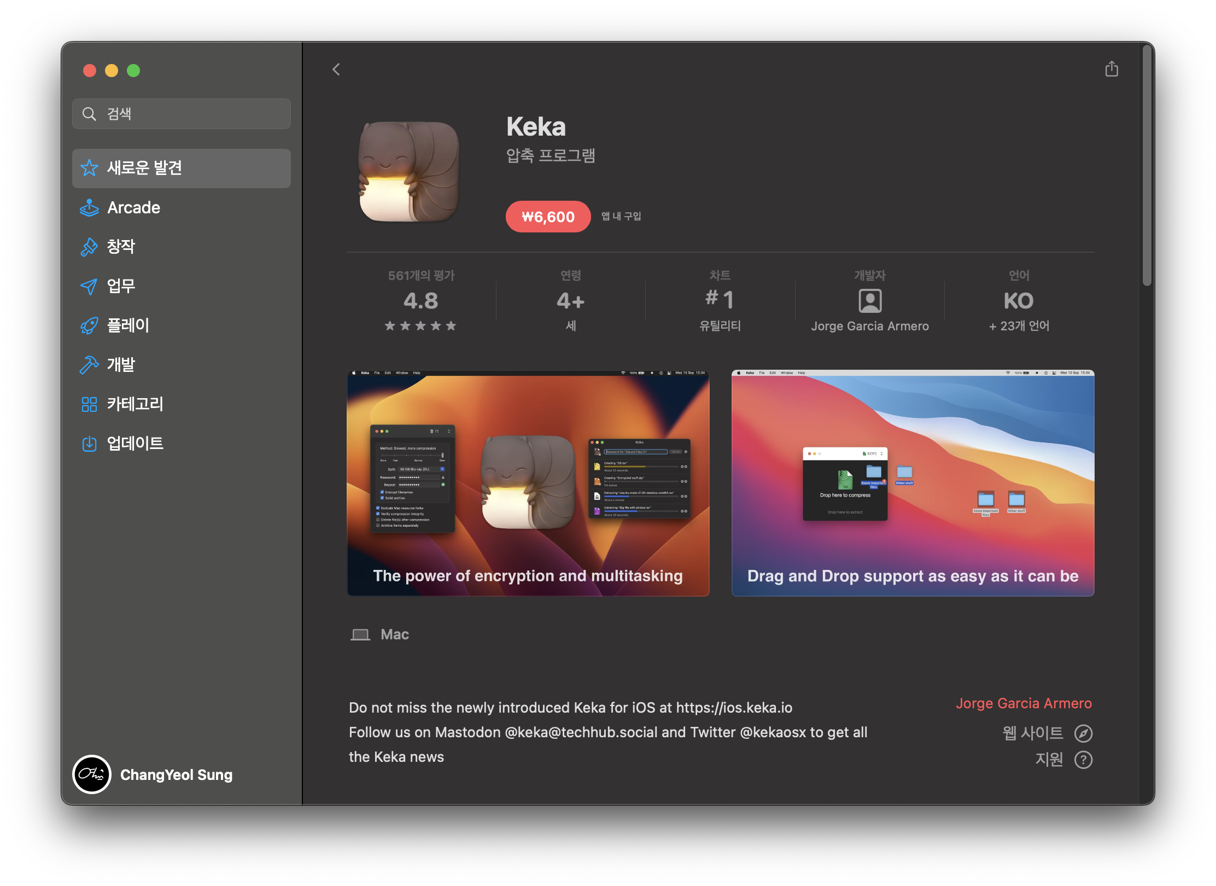Viewport: 1216px width, 886px height.
Task: Click the back chevron arrow
Action: point(336,69)
